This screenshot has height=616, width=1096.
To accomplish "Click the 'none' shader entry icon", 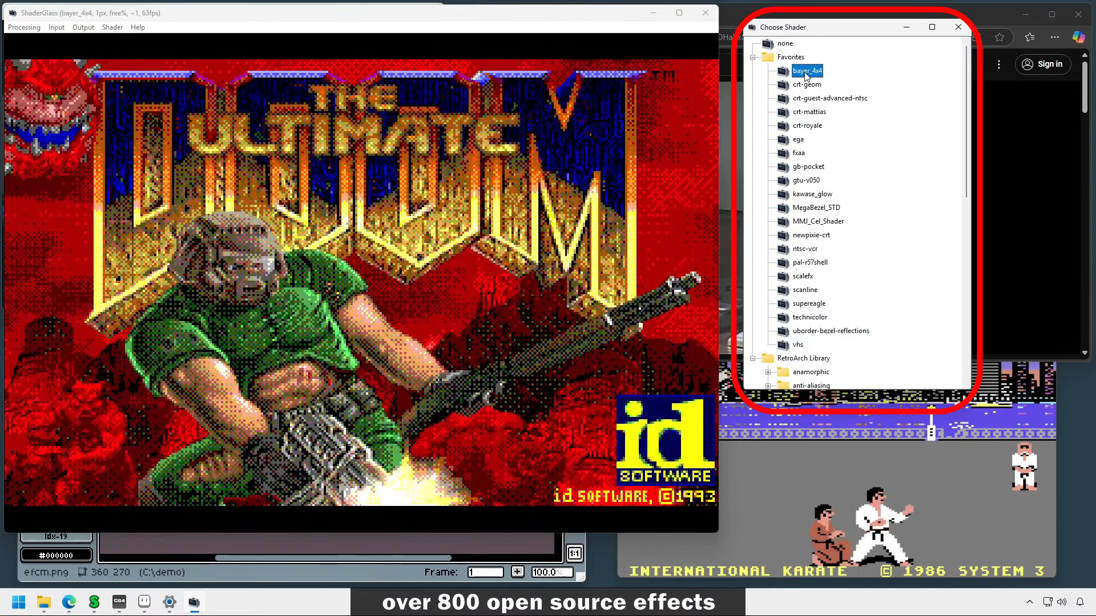I will [x=768, y=43].
